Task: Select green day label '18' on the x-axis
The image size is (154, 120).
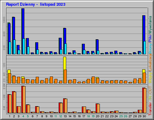Action: pos(88,116)
